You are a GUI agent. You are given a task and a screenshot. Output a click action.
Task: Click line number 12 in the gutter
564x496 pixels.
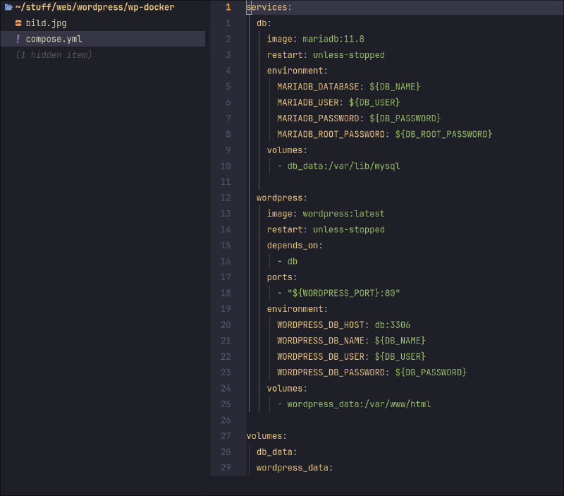click(226, 198)
